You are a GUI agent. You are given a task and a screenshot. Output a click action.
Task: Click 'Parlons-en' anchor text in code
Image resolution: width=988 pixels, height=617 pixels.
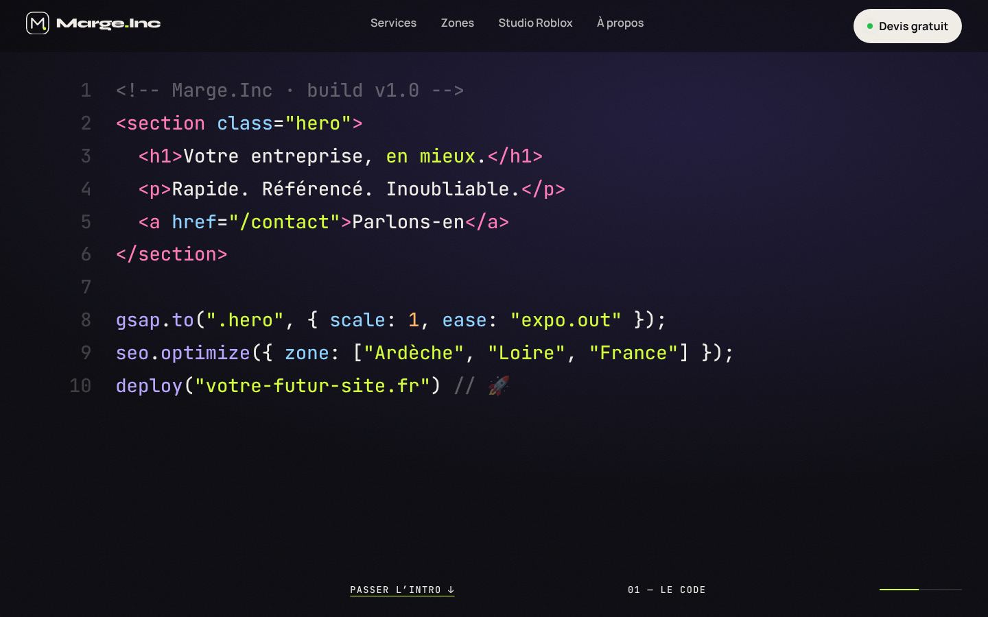click(x=408, y=222)
